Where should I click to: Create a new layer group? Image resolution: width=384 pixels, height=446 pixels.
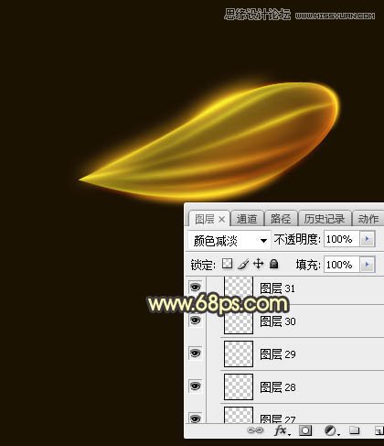tap(354, 430)
